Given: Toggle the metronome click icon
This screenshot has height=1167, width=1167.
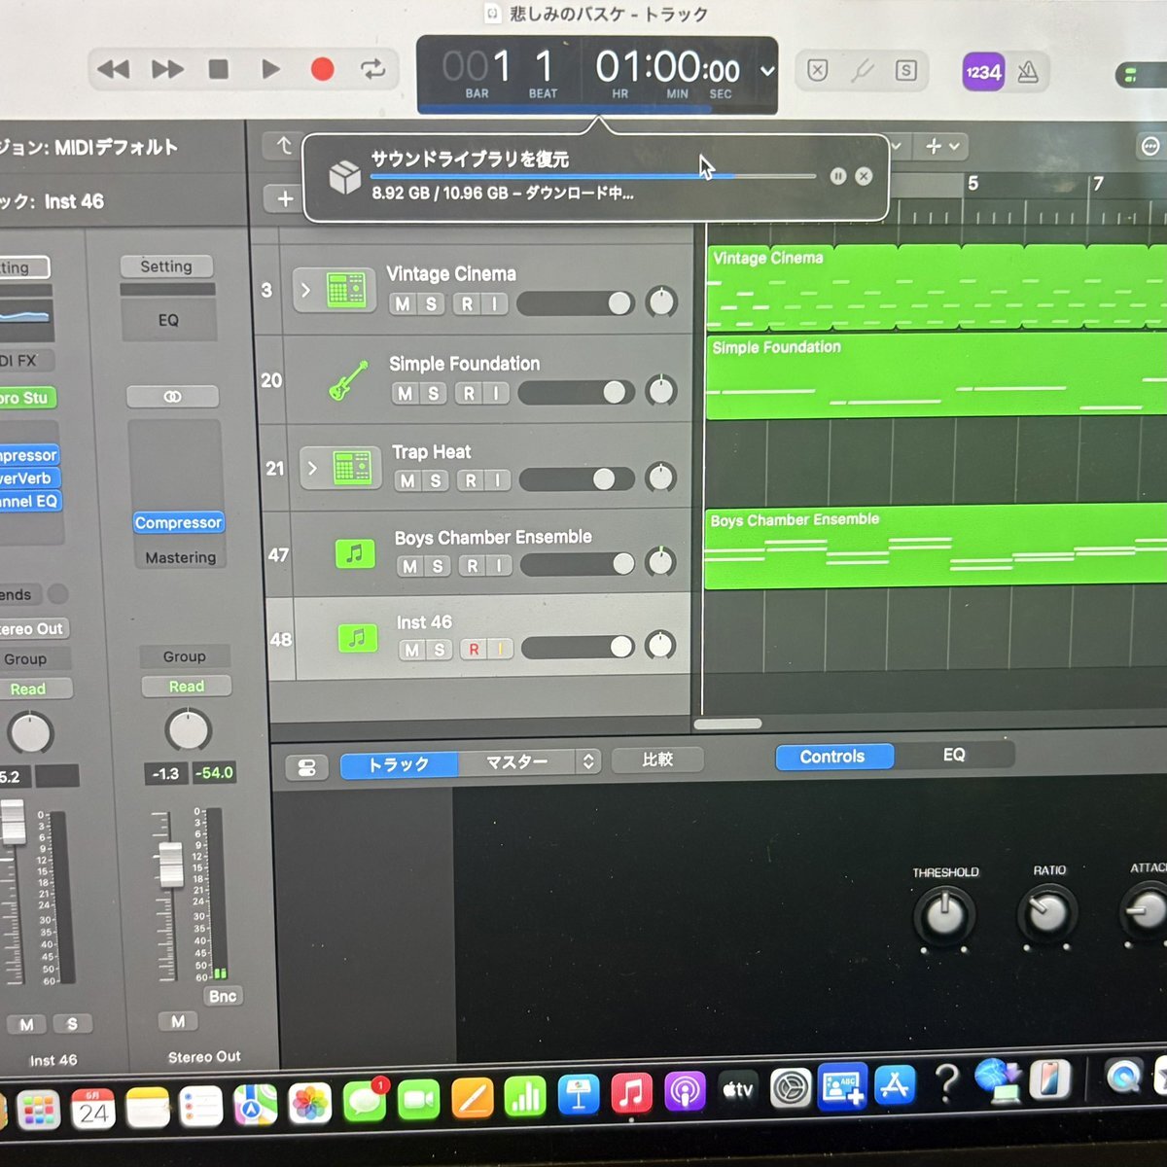Looking at the screenshot, I should [1028, 72].
